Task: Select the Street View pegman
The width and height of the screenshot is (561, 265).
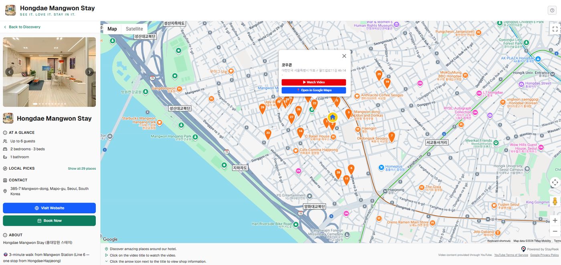Action: (555, 201)
